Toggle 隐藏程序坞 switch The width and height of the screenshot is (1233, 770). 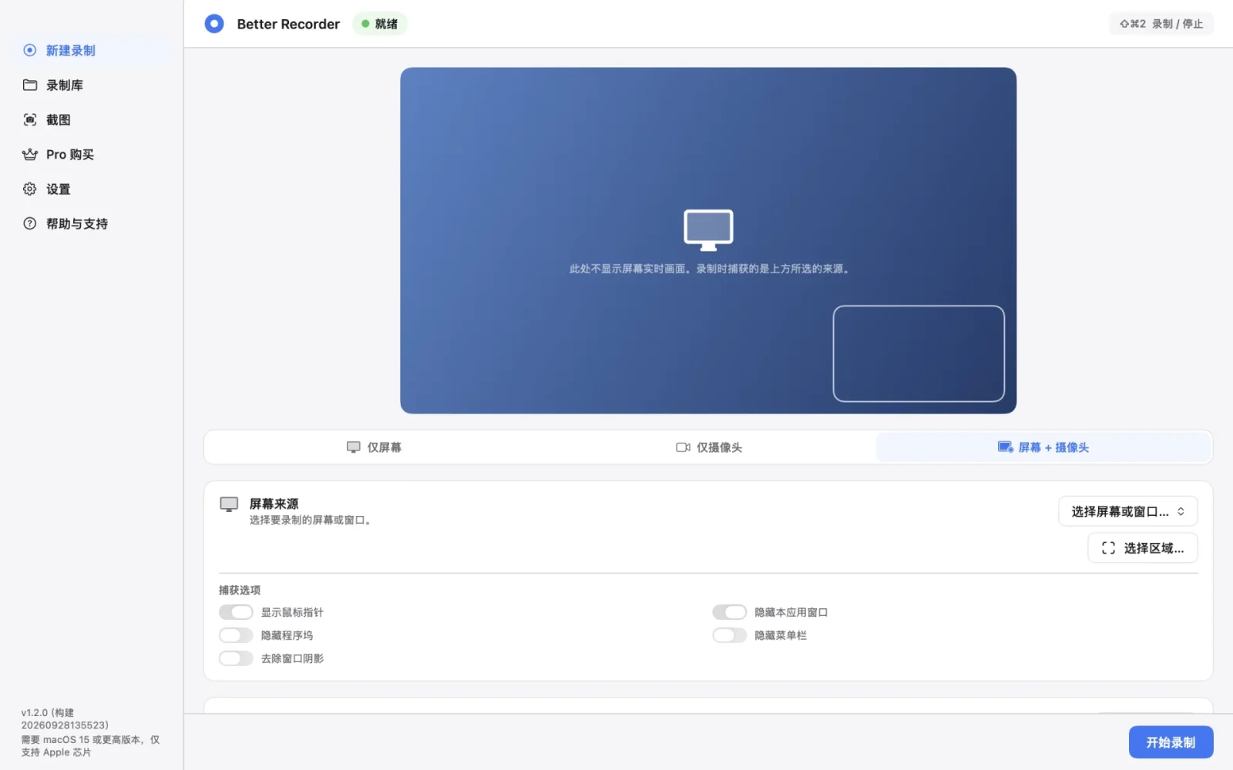[236, 635]
